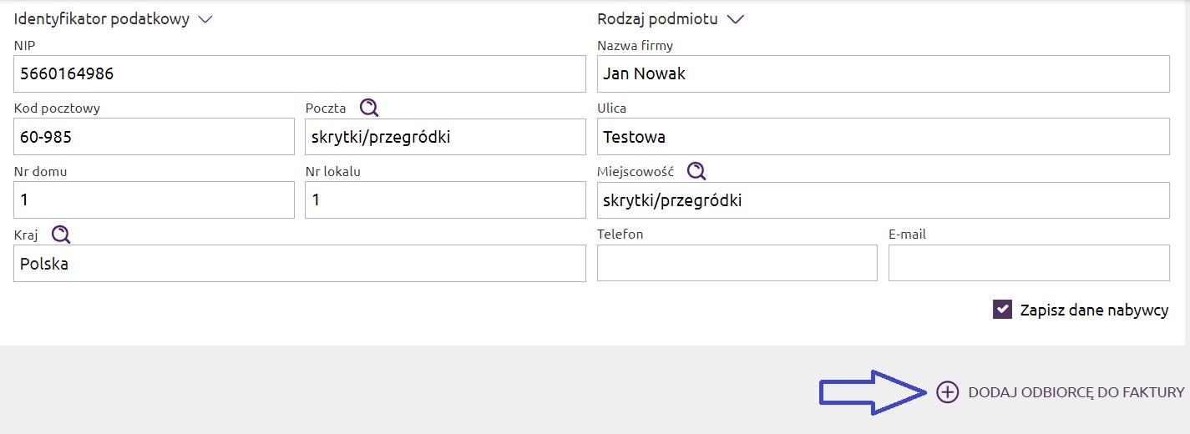1190x434 pixels.
Task: Expand the Rodzaj podmiotu dropdown
Action: (736, 19)
